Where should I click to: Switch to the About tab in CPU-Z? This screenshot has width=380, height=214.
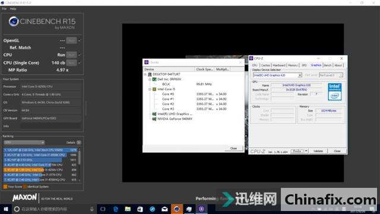tap(338, 65)
